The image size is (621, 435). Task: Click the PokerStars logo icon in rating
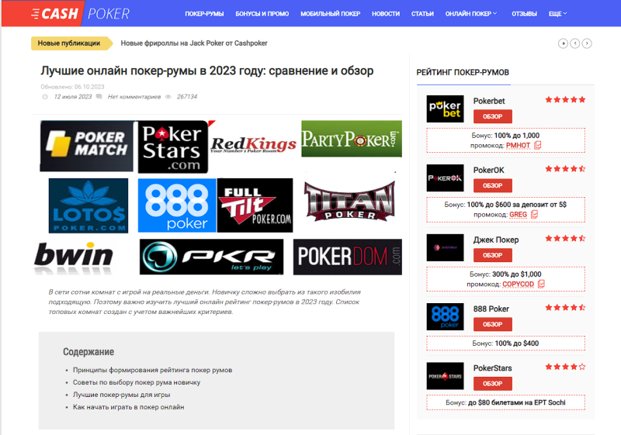[445, 376]
